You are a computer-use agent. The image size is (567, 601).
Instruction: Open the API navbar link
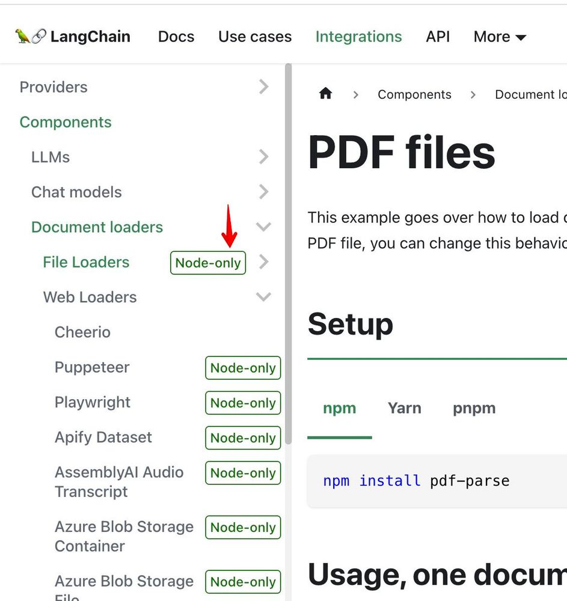(x=438, y=37)
